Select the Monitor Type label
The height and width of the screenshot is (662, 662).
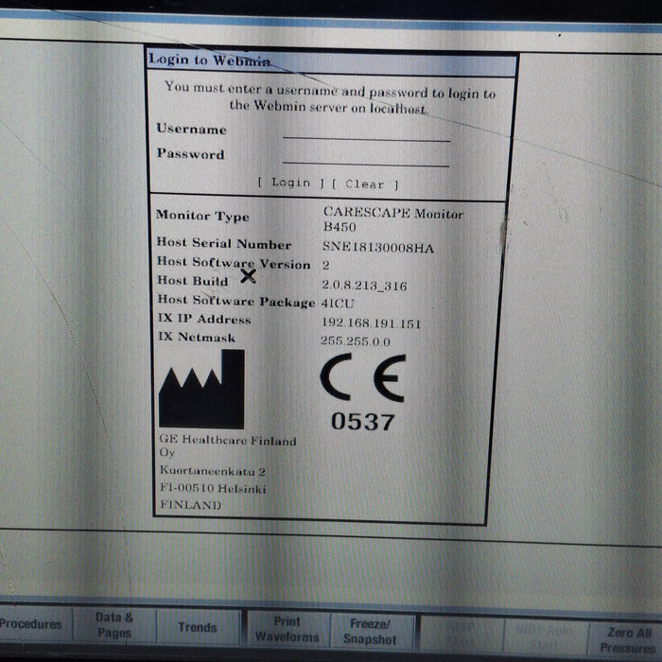click(x=202, y=216)
